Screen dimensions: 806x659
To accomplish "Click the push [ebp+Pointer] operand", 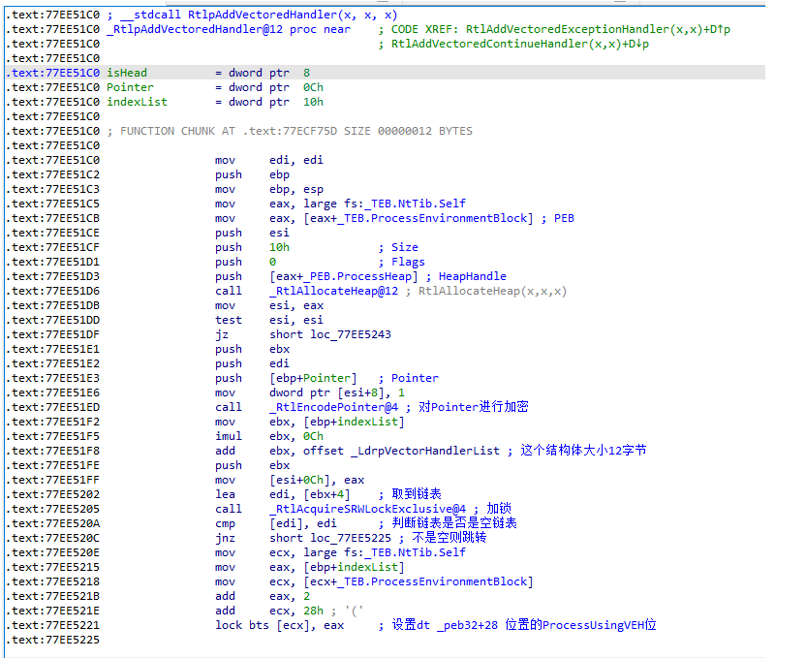I will (x=313, y=378).
